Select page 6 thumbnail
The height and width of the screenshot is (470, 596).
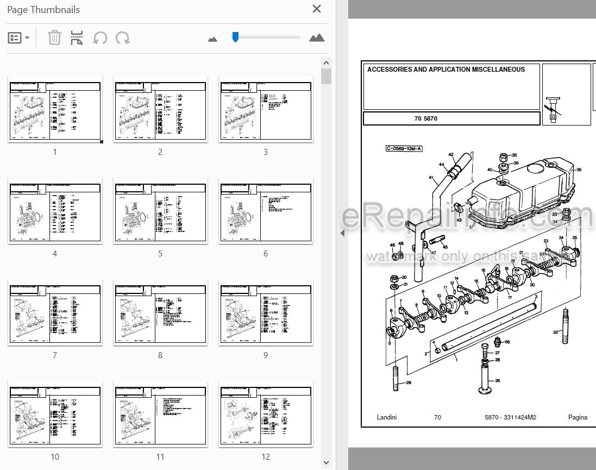coord(266,211)
